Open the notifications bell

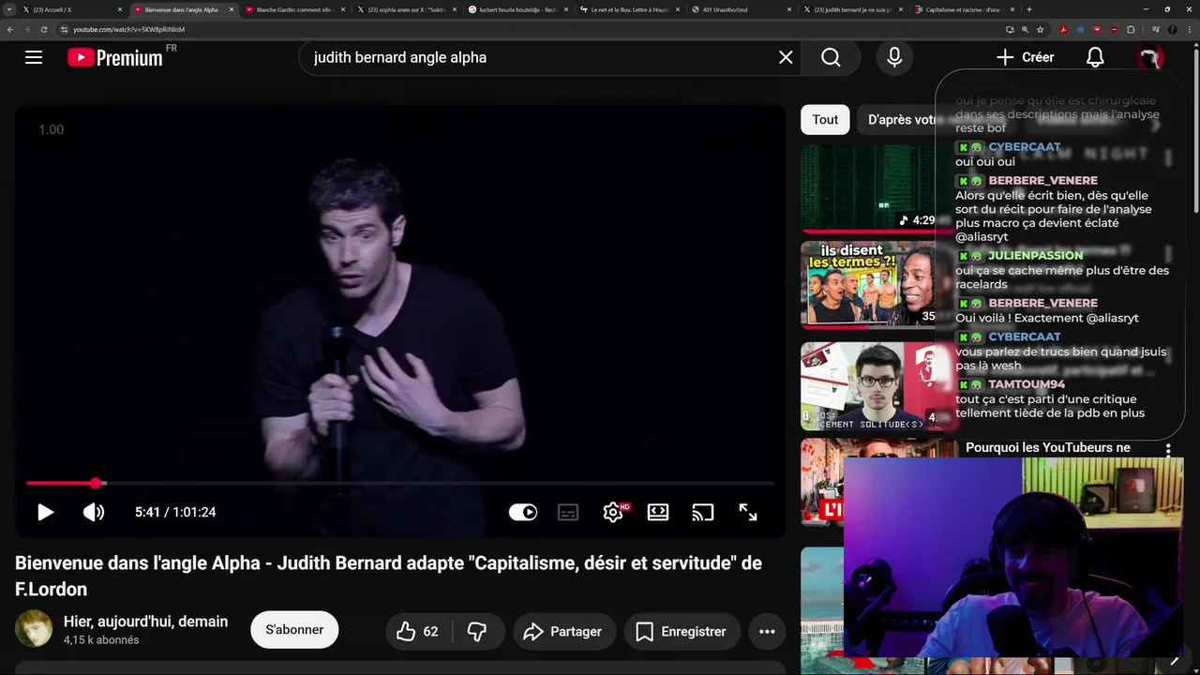click(1095, 57)
